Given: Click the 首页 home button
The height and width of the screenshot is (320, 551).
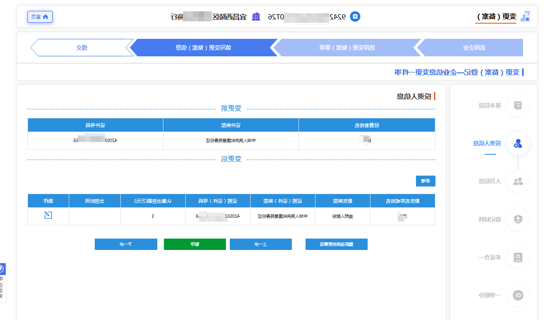Looking at the screenshot, I should coord(40,17).
